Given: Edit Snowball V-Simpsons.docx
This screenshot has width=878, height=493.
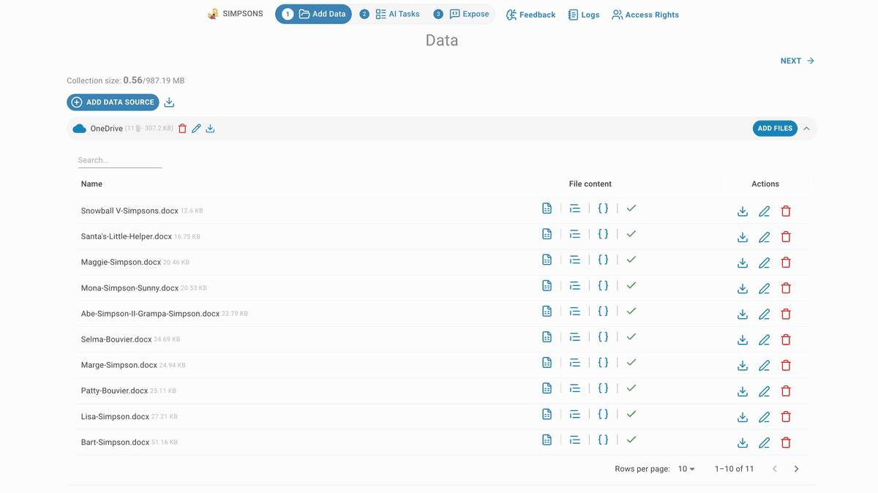Looking at the screenshot, I should 765,211.
